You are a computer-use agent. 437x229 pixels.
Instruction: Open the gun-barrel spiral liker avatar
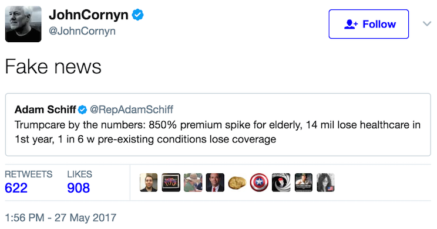[x=281, y=183]
